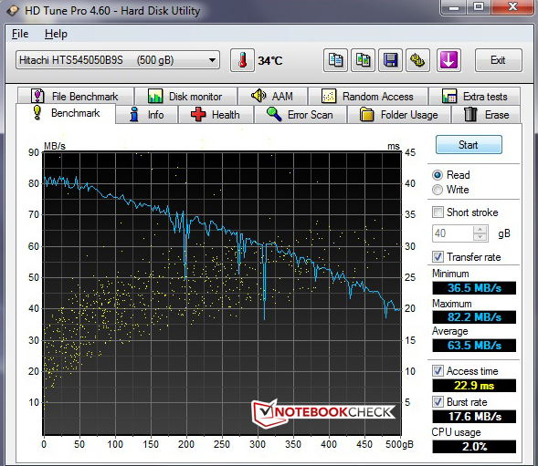Open options via the tools icon

tap(417, 60)
